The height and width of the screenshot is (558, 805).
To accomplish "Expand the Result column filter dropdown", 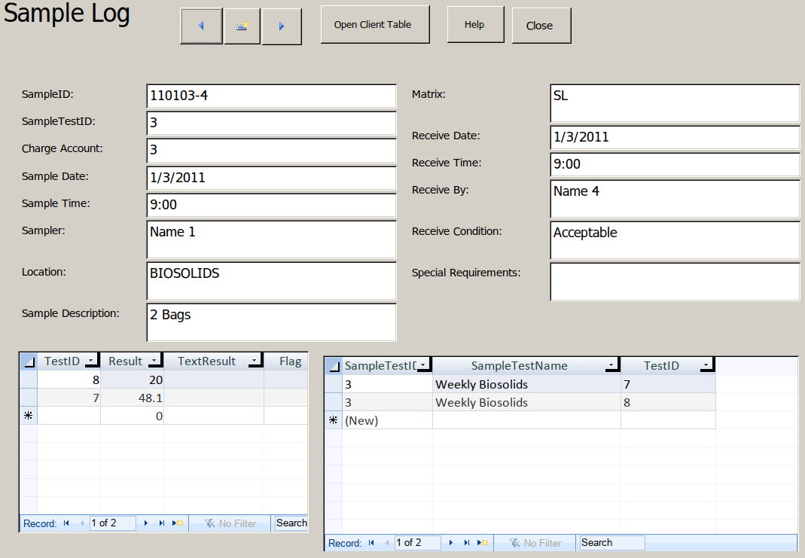I will coord(154,361).
